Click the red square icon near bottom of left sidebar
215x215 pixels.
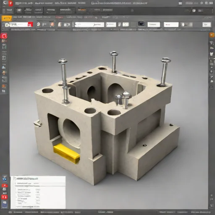pyautogui.click(x=4, y=197)
